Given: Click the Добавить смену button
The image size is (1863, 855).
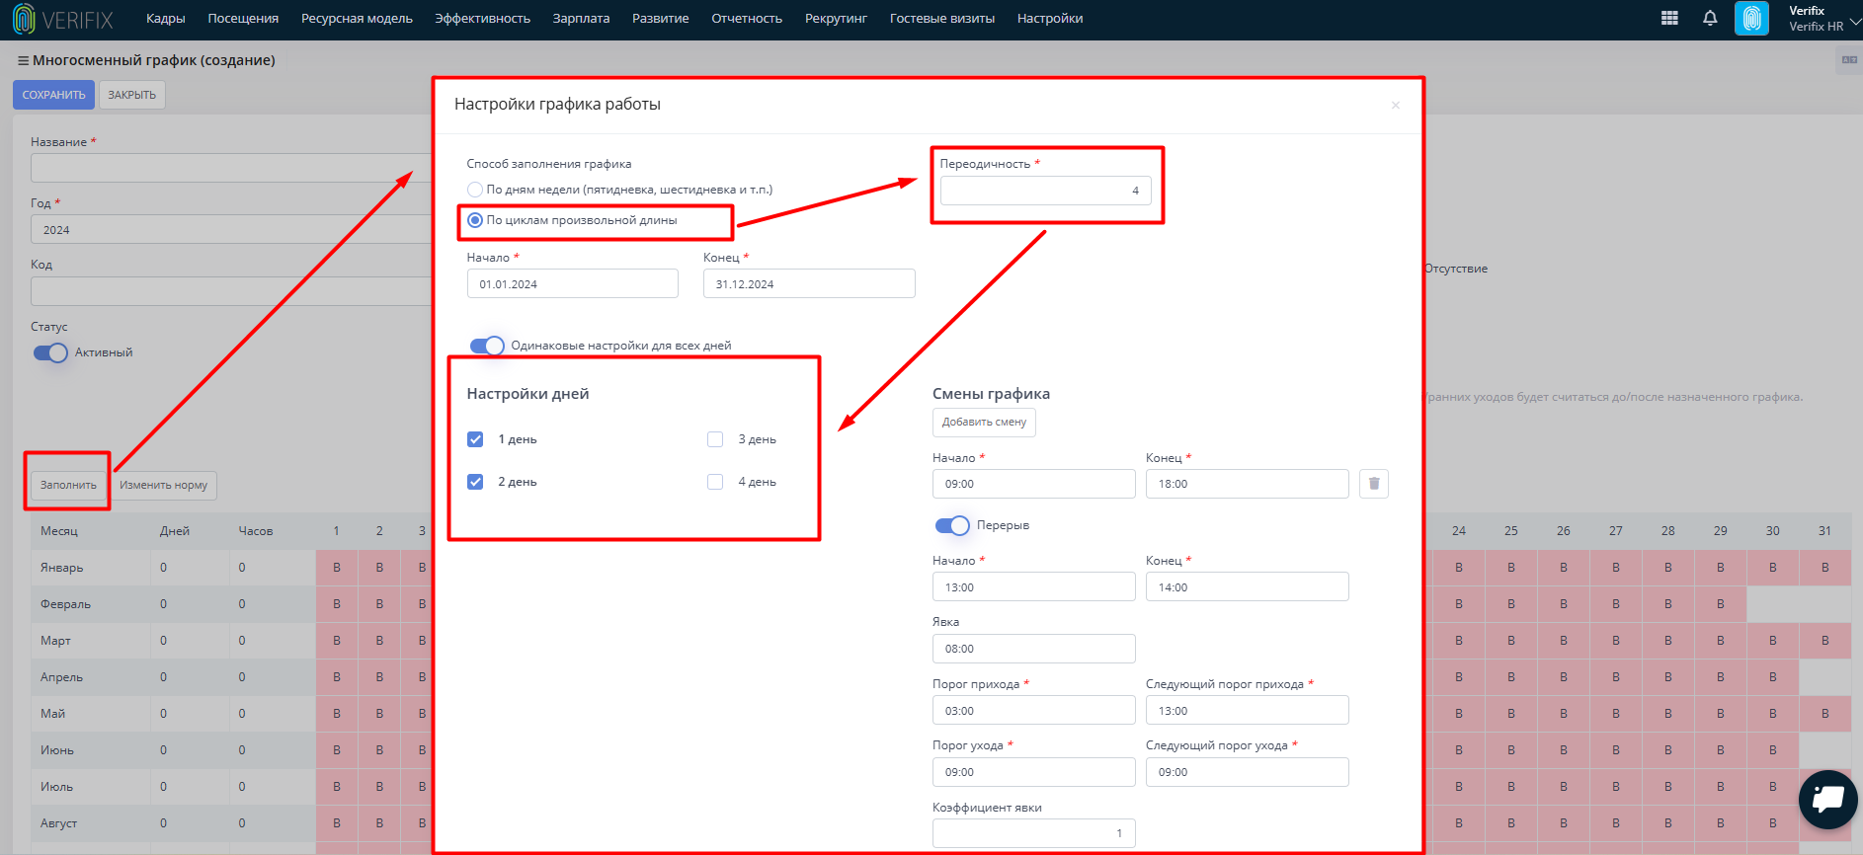Looking at the screenshot, I should [x=984, y=422].
